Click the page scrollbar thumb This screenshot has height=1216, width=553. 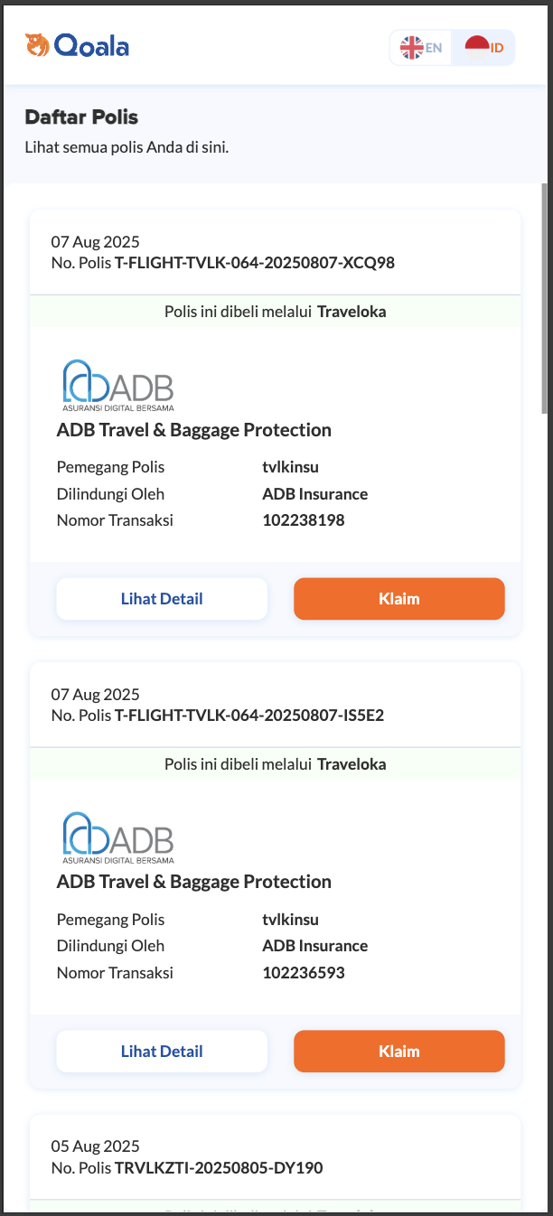(545, 298)
